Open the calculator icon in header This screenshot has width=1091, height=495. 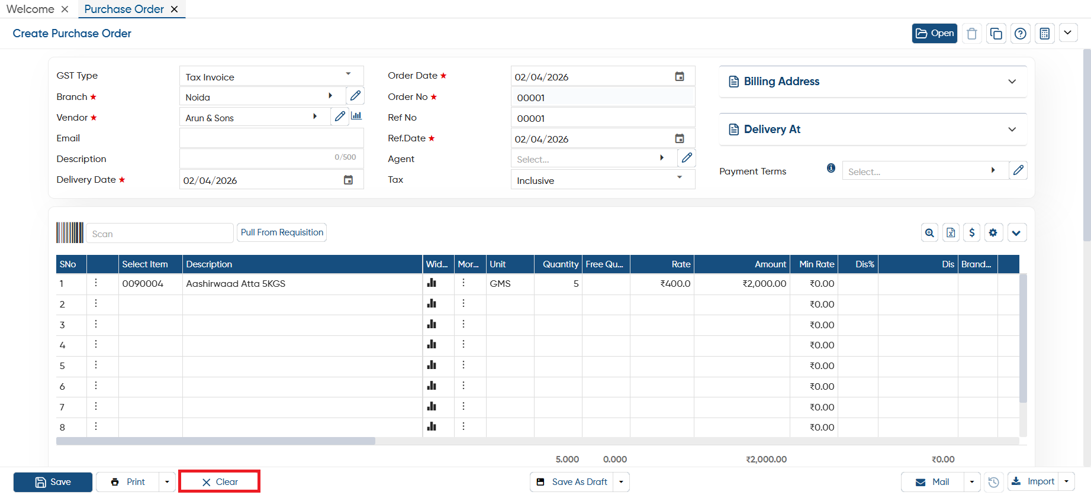1044,34
